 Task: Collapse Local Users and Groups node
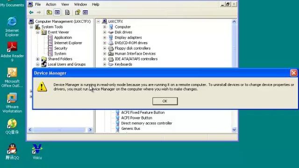[x=37, y=64]
